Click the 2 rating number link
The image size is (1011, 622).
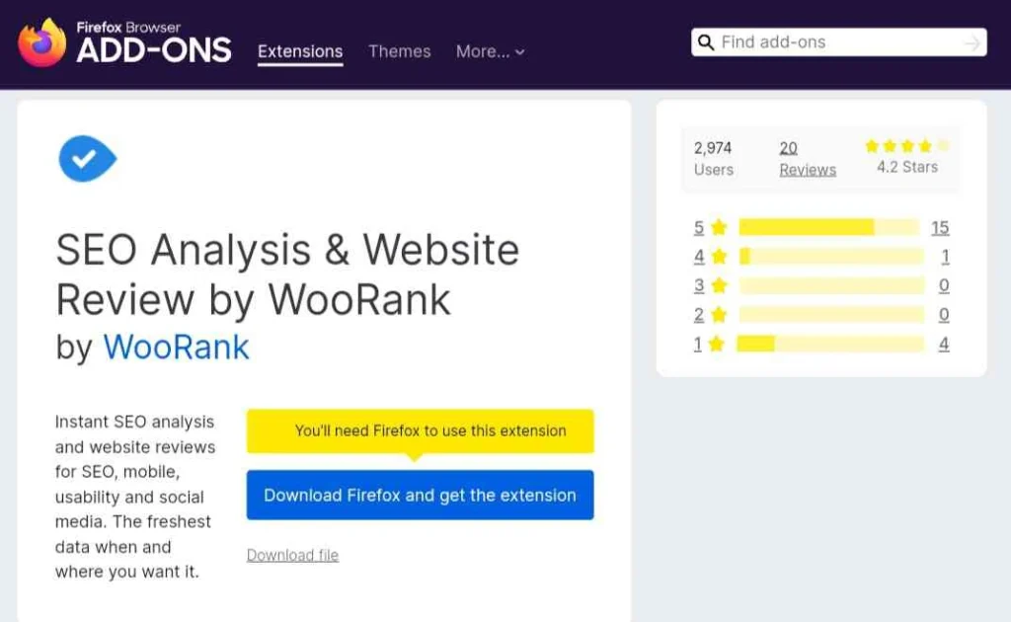[699, 315]
